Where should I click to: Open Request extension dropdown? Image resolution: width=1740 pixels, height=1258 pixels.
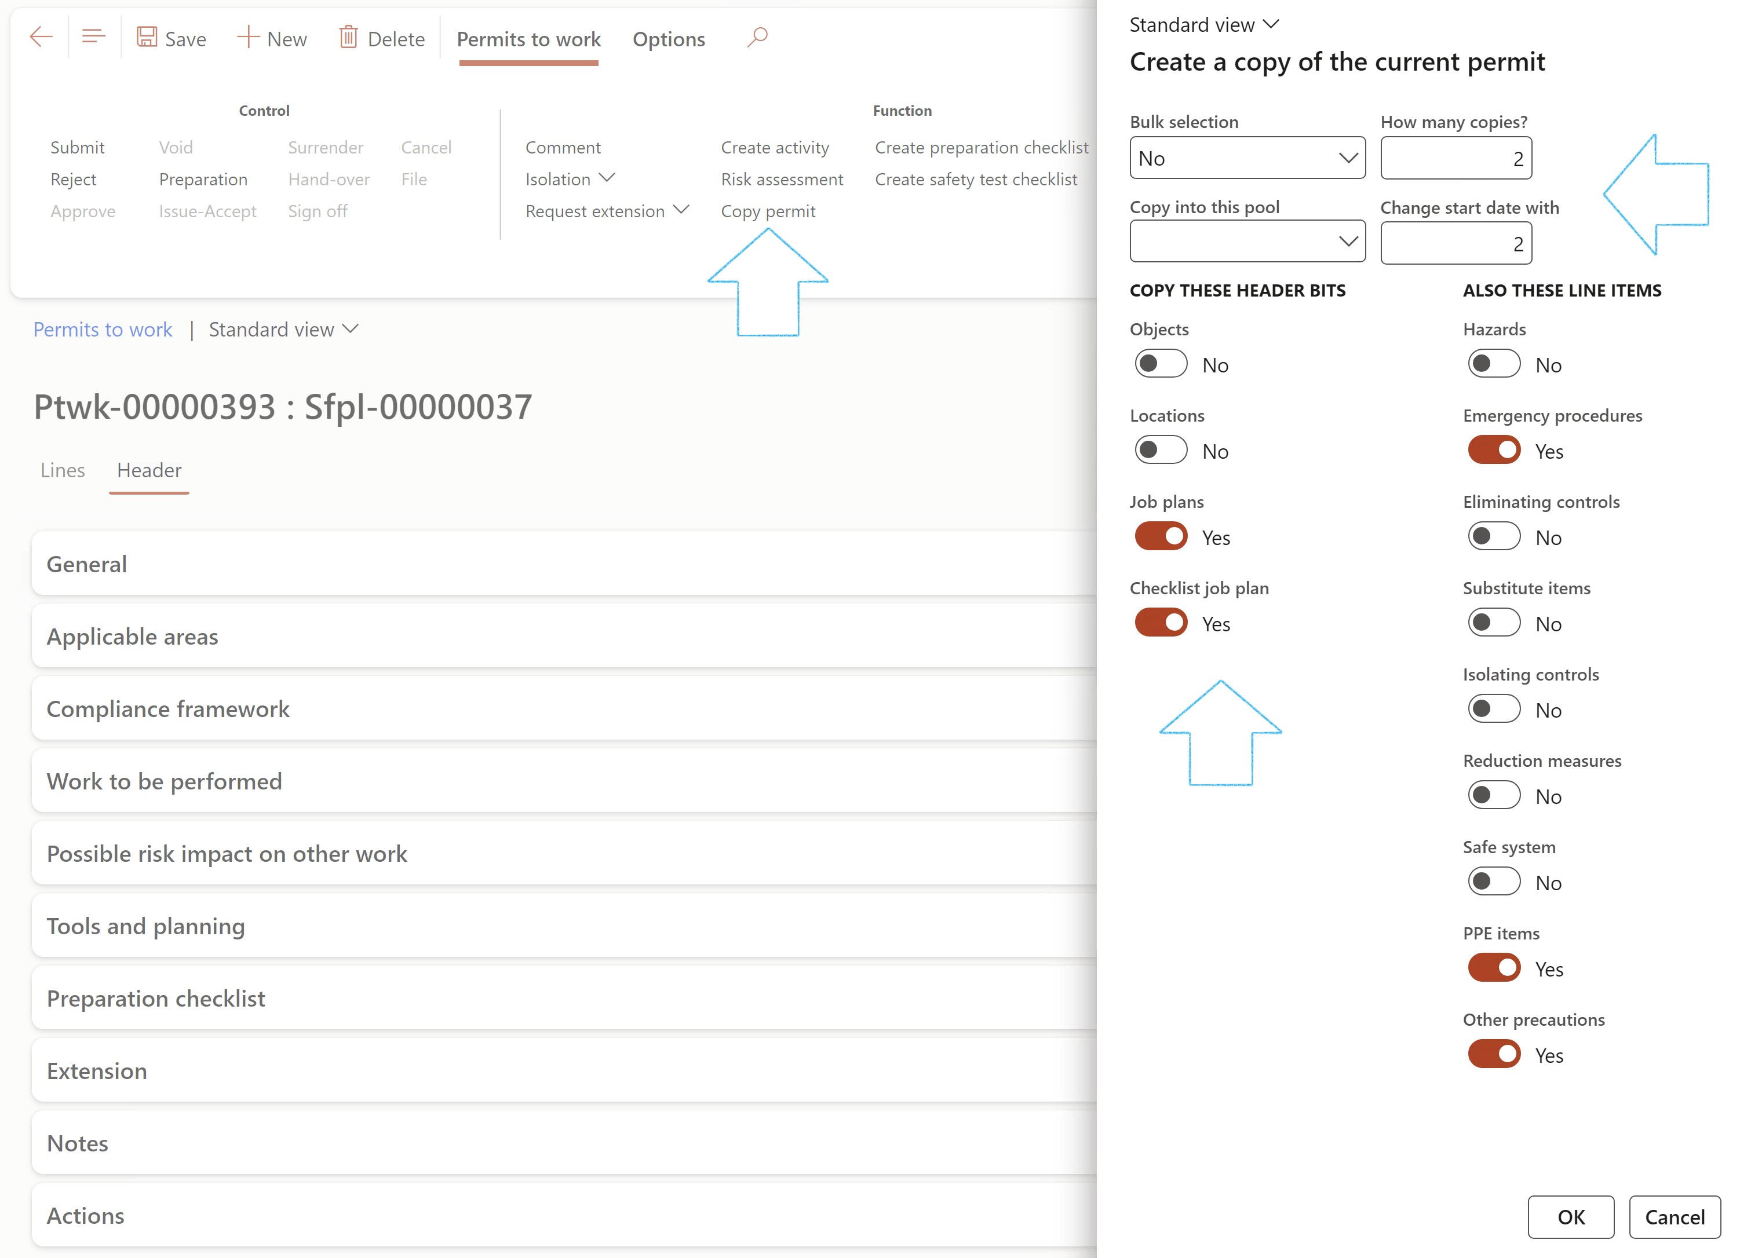(x=607, y=211)
